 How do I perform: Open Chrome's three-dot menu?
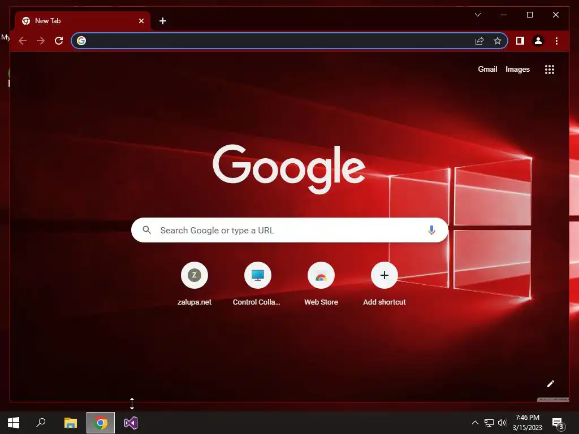coord(556,41)
